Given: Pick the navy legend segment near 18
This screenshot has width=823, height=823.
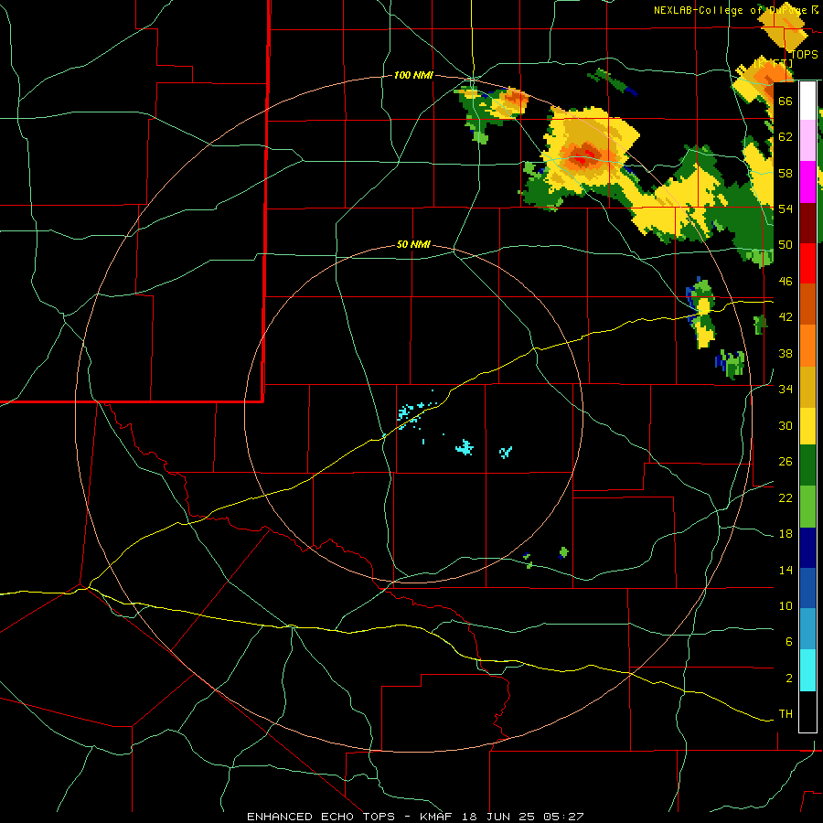Looking at the screenshot, I should [x=807, y=548].
